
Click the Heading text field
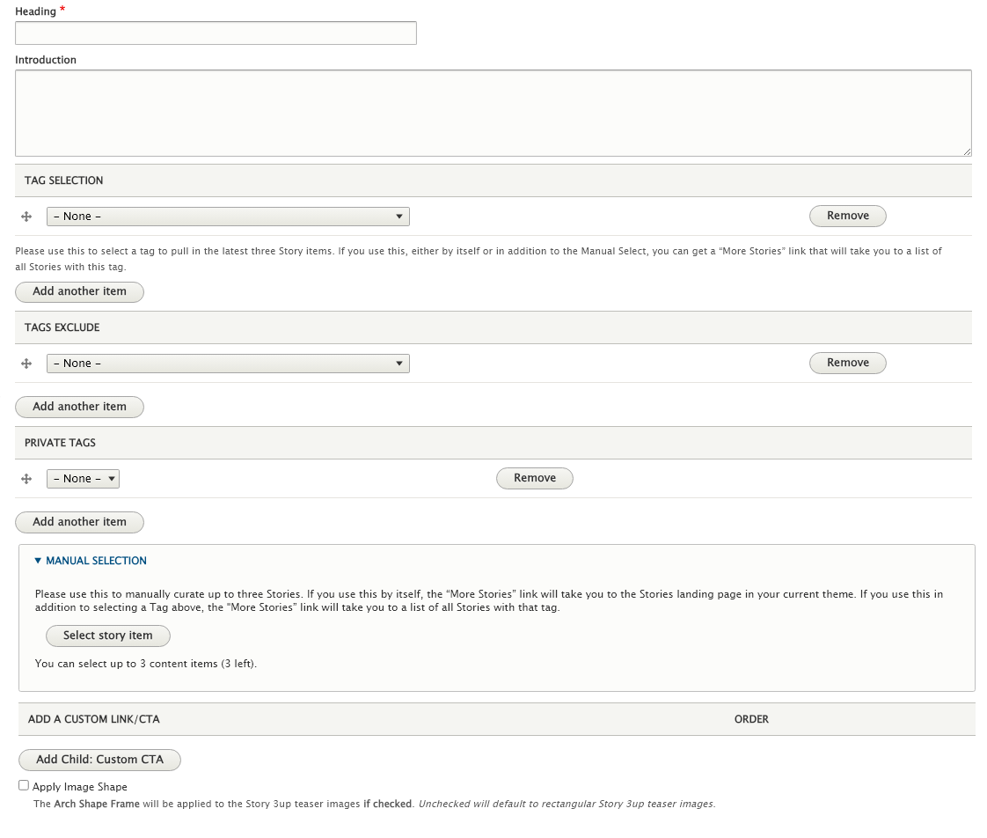pos(216,33)
